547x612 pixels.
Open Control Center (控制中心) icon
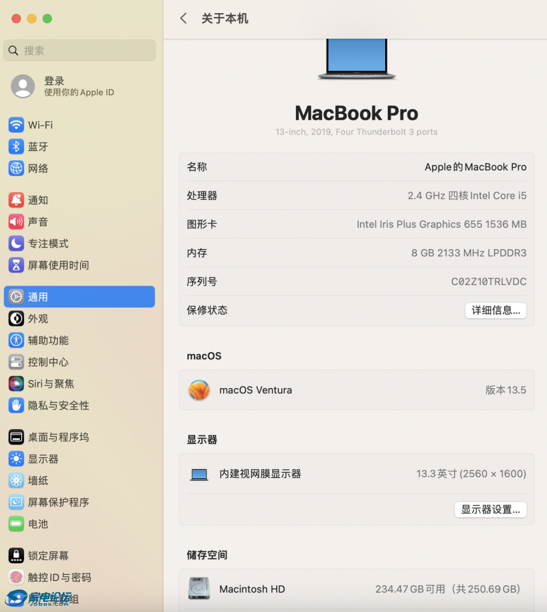click(x=16, y=362)
